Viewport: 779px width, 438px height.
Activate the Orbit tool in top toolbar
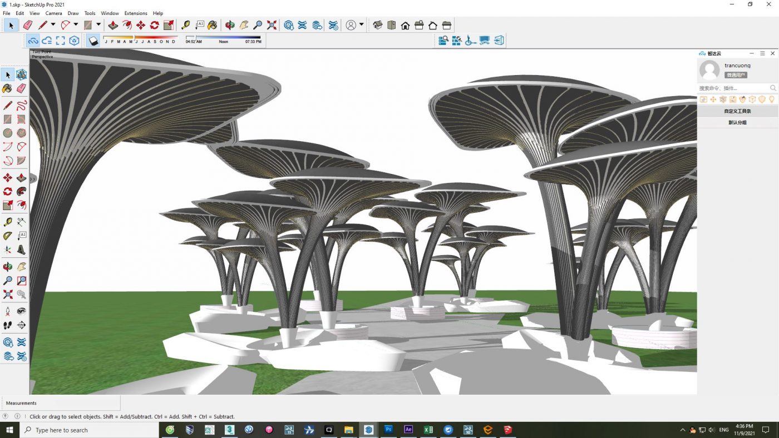tap(230, 25)
